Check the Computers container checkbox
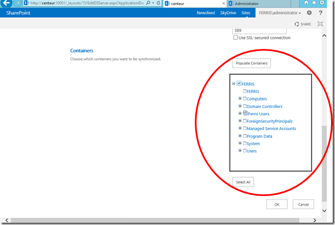This screenshot has height=225, width=335. (245, 99)
